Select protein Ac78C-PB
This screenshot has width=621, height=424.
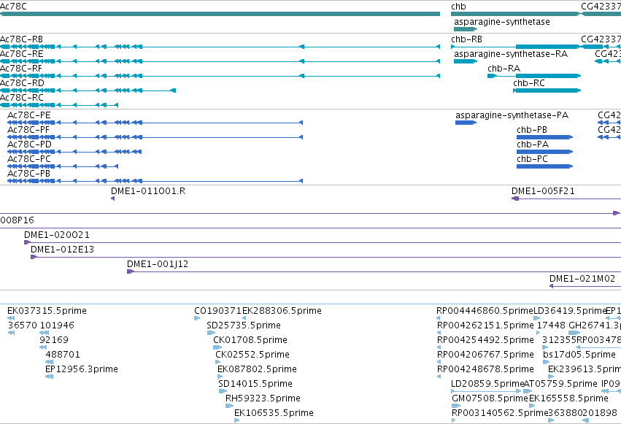155,181
